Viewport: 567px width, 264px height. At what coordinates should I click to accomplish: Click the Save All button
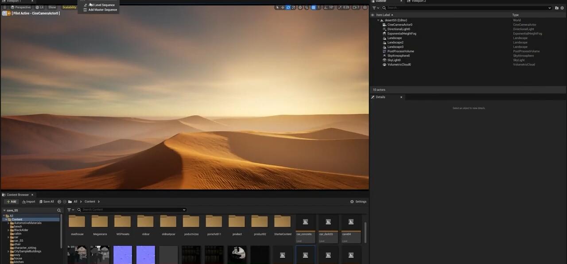click(x=47, y=202)
